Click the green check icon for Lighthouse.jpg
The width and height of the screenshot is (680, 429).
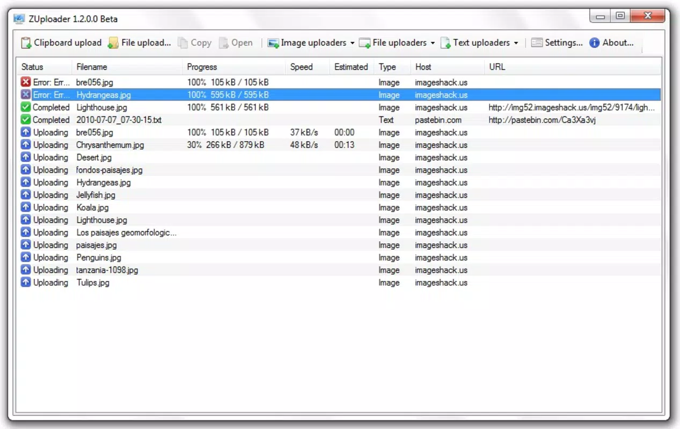pyautogui.click(x=26, y=107)
